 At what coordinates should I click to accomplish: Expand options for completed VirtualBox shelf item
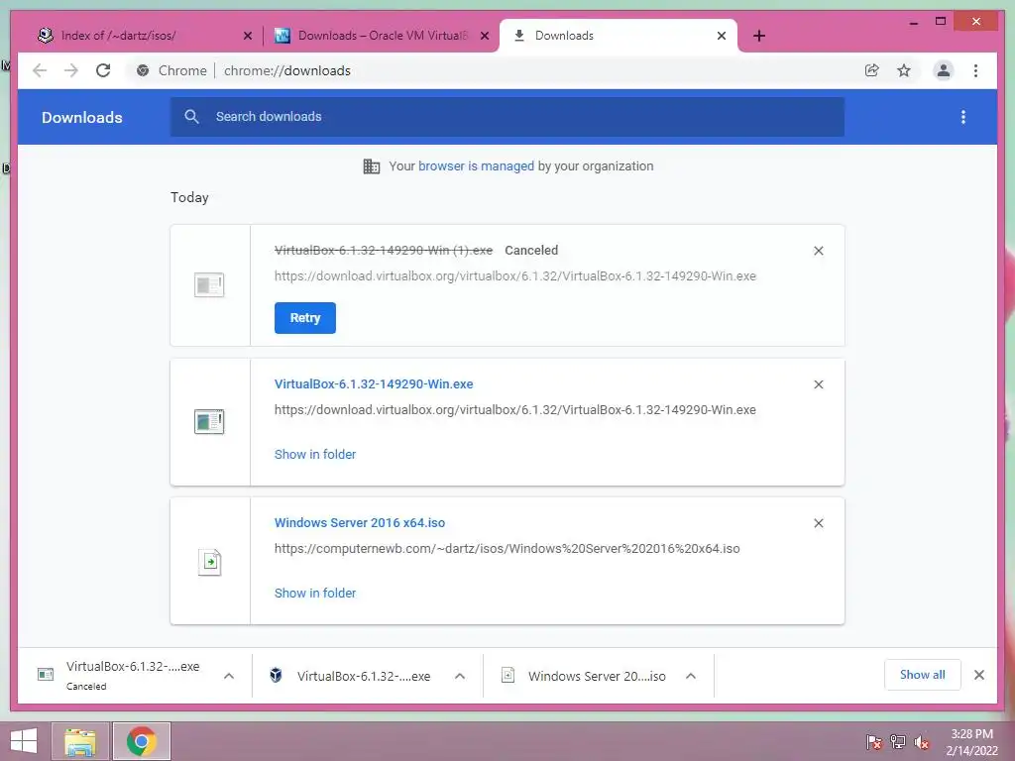(x=460, y=676)
